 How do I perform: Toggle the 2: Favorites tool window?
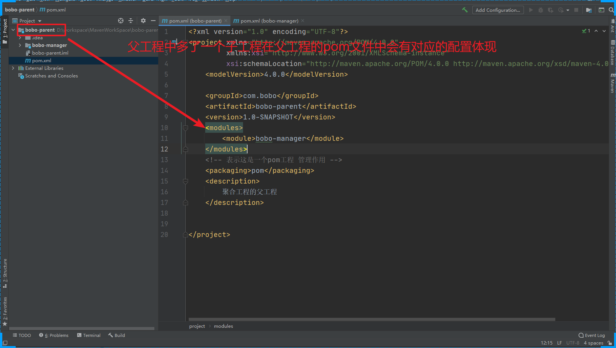tap(5, 311)
